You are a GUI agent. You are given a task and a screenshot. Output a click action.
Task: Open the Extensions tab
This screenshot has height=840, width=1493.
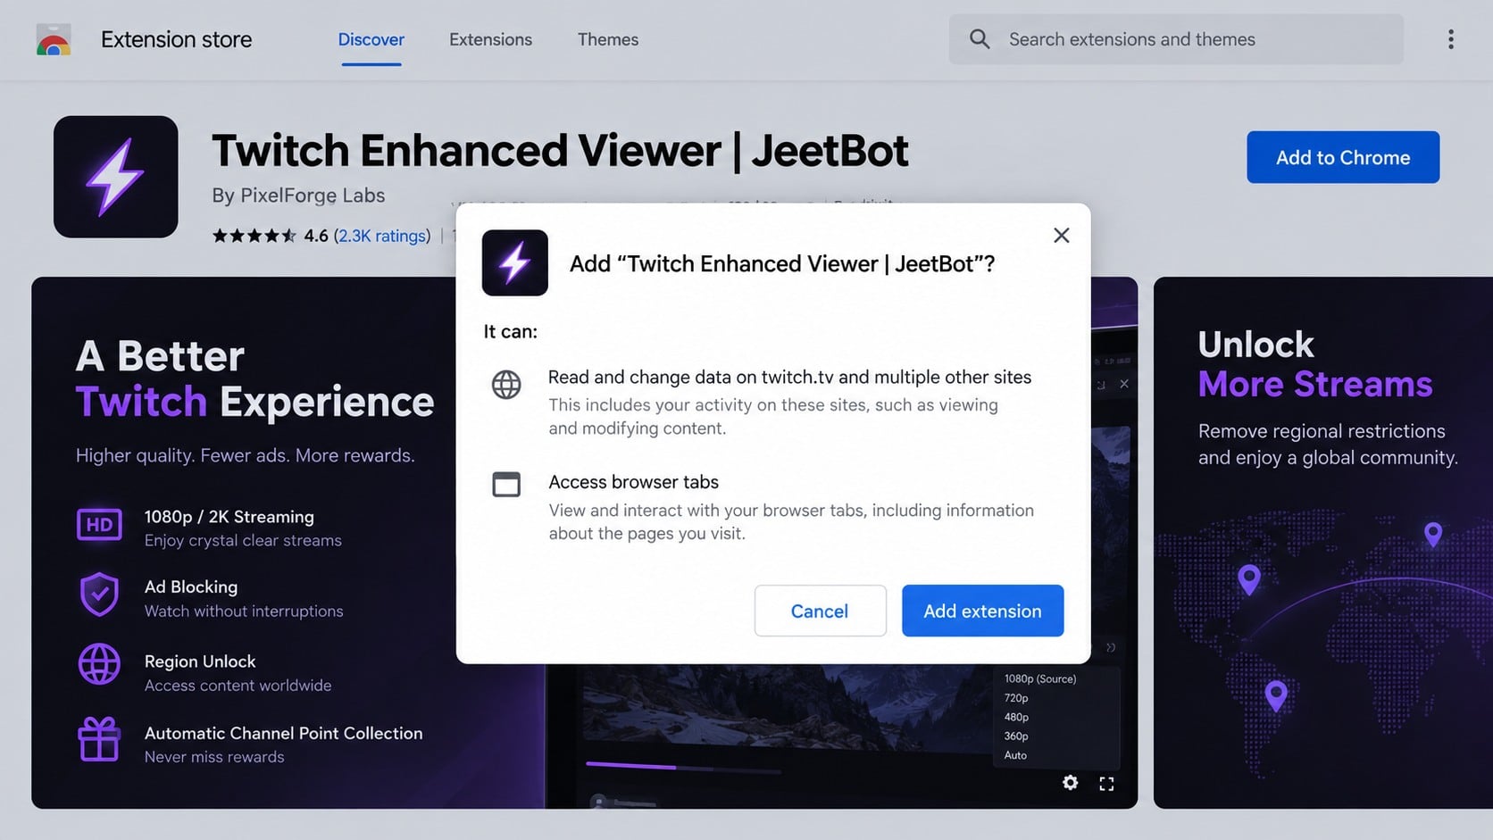490,39
